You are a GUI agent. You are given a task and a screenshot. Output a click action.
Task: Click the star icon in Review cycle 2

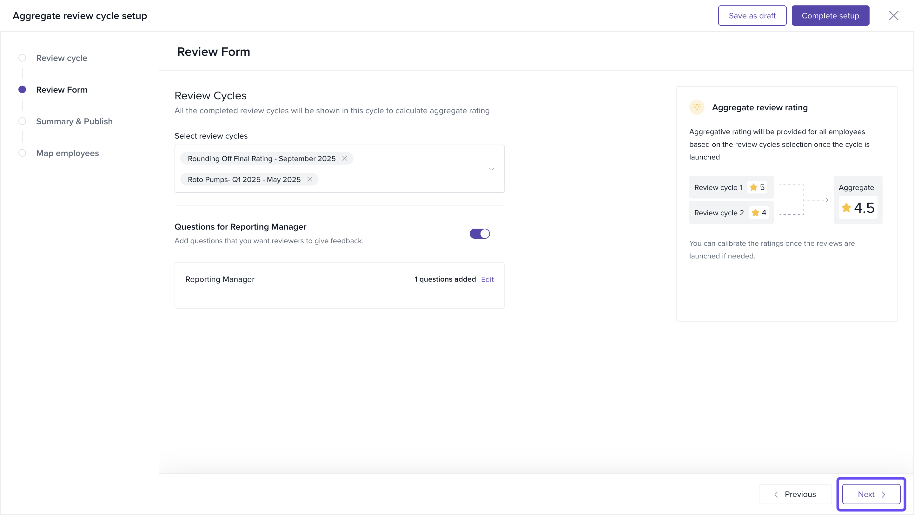click(x=755, y=213)
